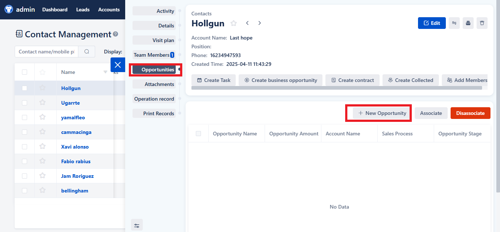
Task: Click the search magnifier icon
Action: coord(86,51)
